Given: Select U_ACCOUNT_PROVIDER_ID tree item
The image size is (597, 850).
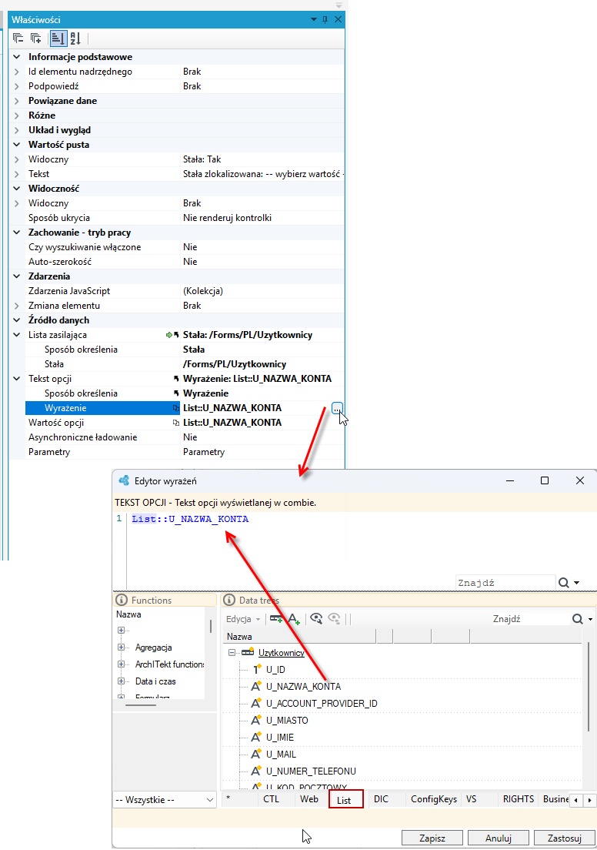Looking at the screenshot, I should (x=322, y=704).
